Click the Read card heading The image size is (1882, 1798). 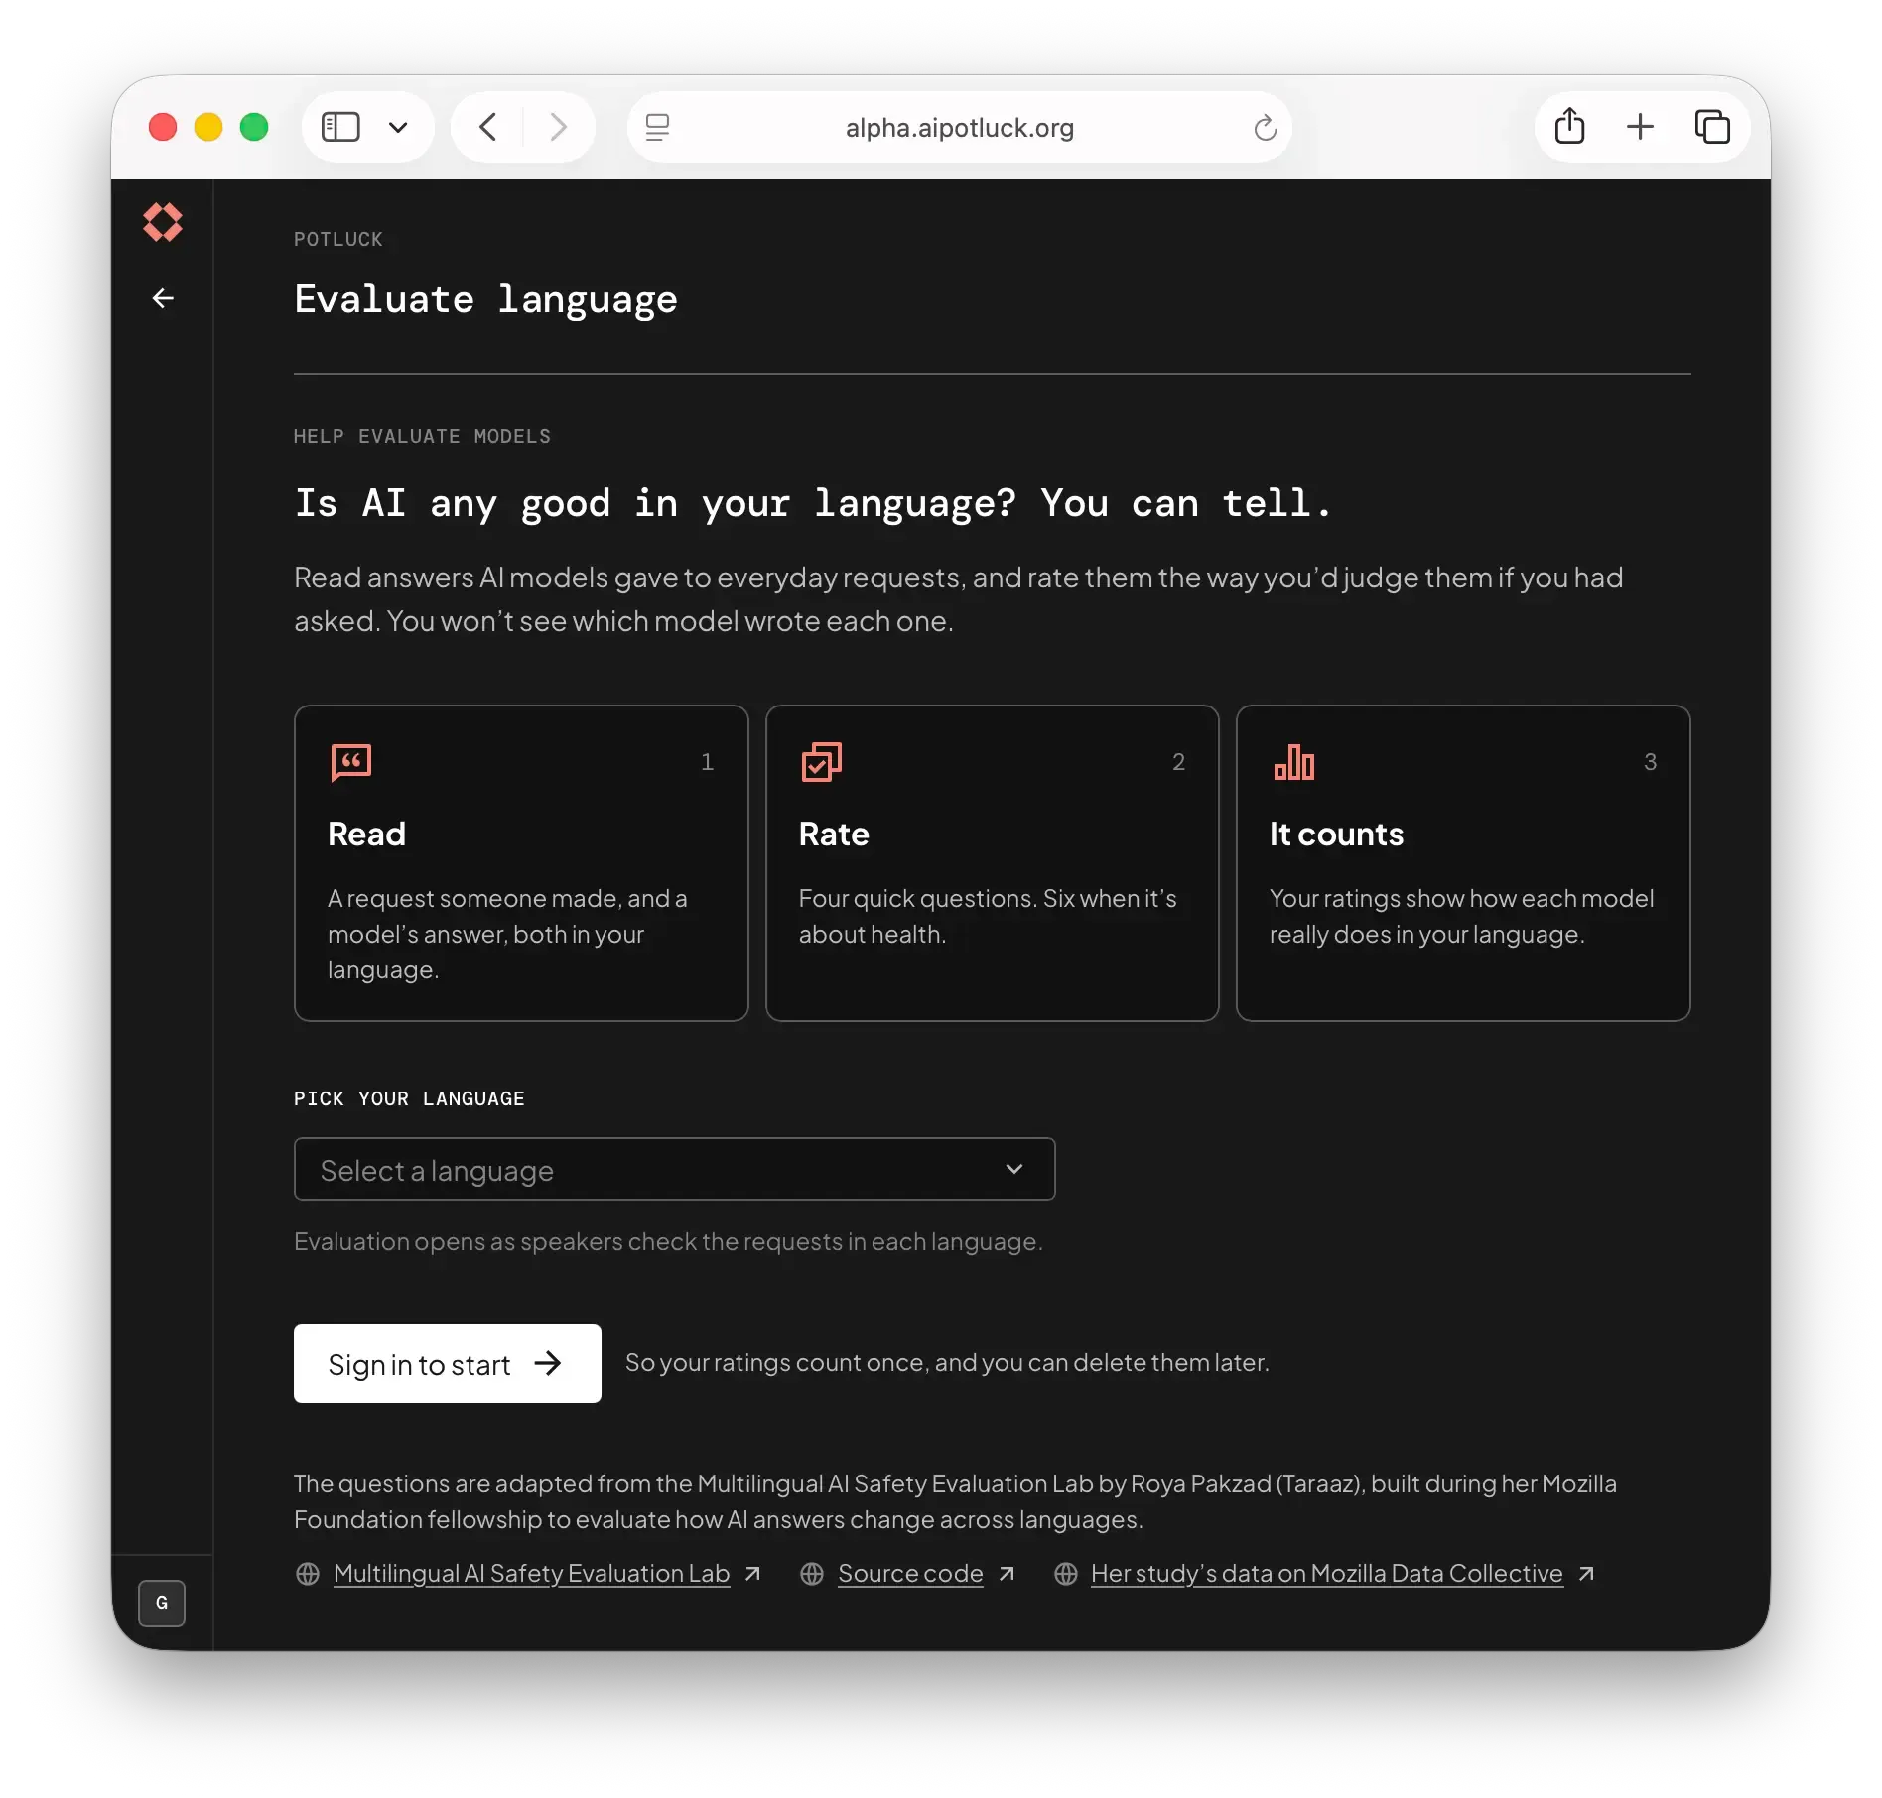point(366,834)
